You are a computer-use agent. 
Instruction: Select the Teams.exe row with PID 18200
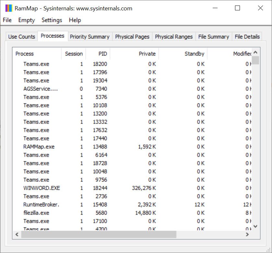coord(132,64)
